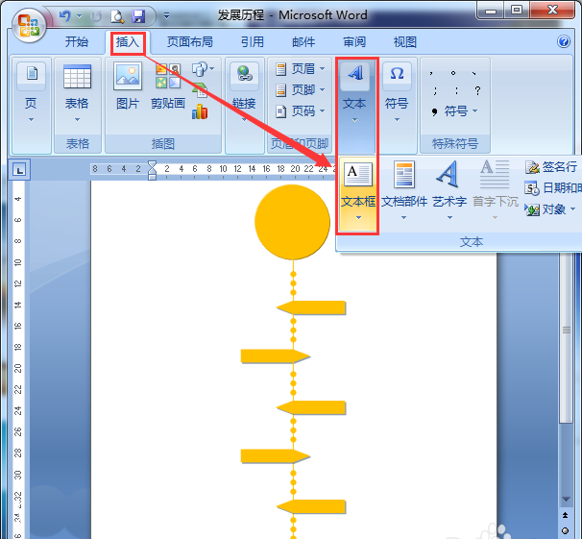
Task: Open undo history dropdown arrow
Action: [79, 16]
